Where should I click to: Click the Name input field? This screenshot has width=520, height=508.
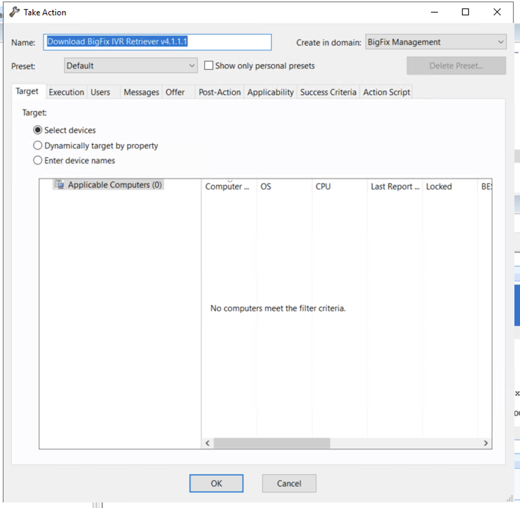157,42
